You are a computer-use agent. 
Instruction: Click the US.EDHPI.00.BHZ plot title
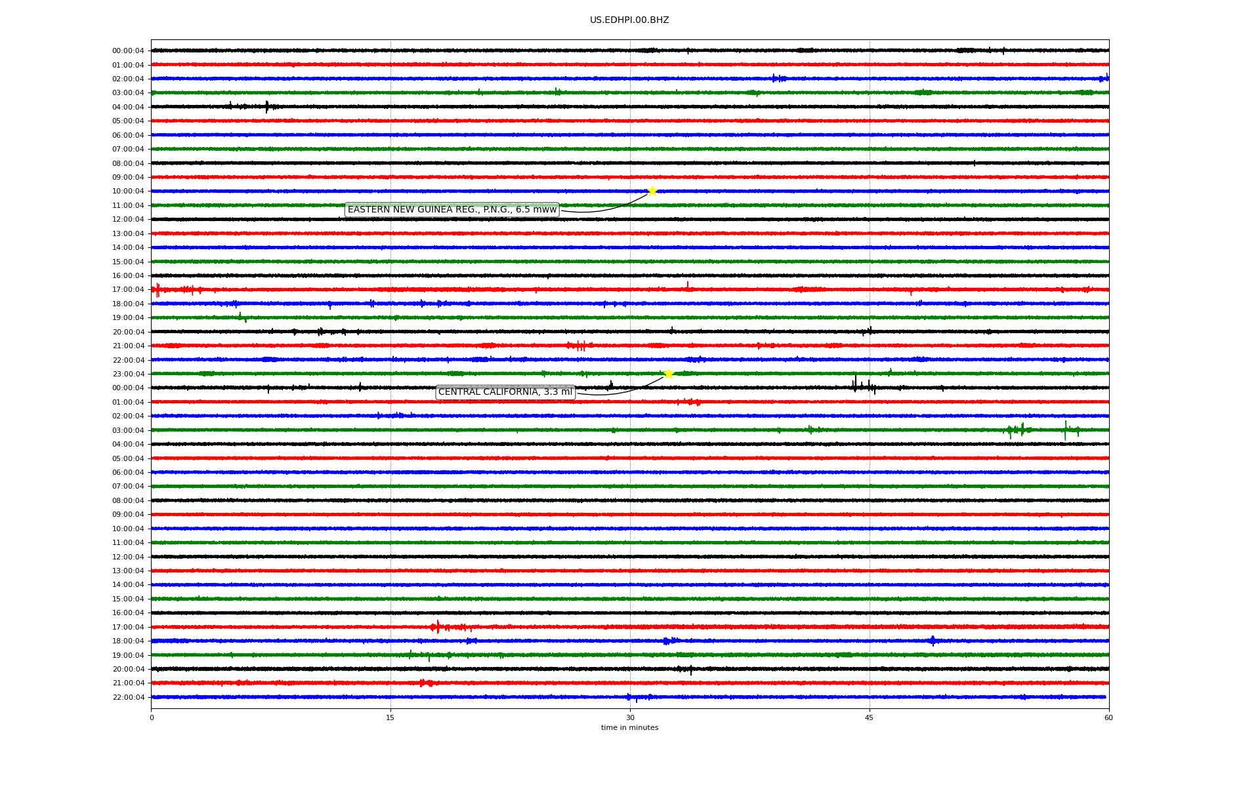tap(629, 20)
